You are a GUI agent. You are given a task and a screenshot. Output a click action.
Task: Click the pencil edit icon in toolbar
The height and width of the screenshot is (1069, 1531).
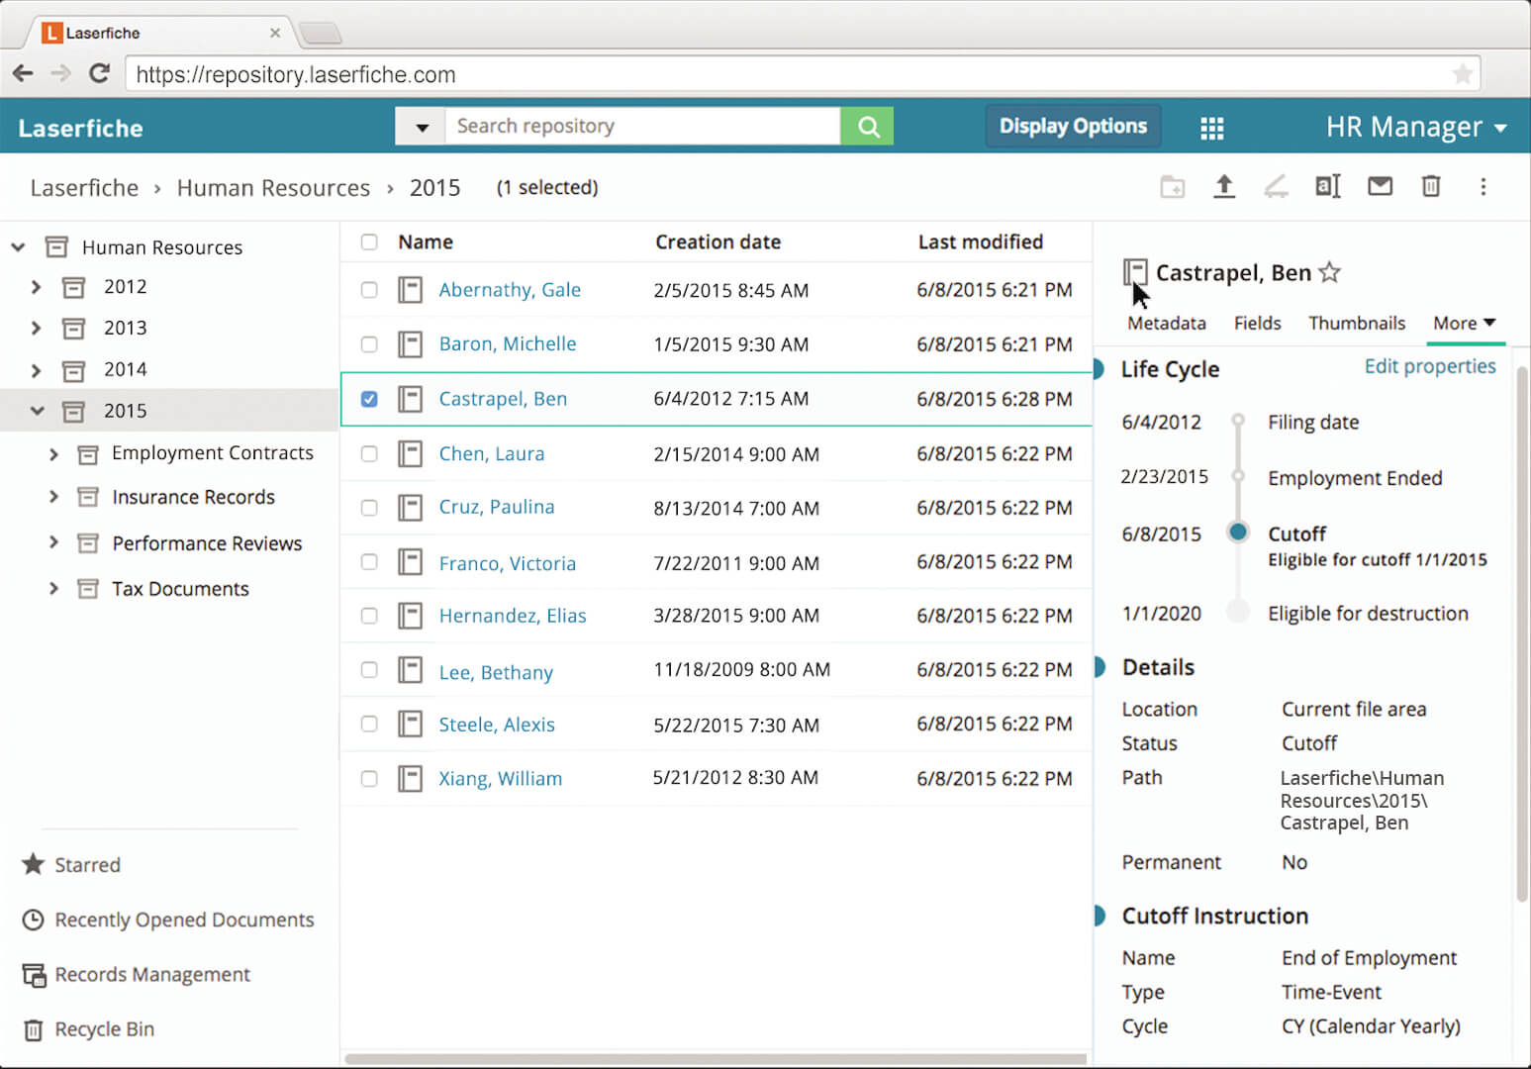1276,186
